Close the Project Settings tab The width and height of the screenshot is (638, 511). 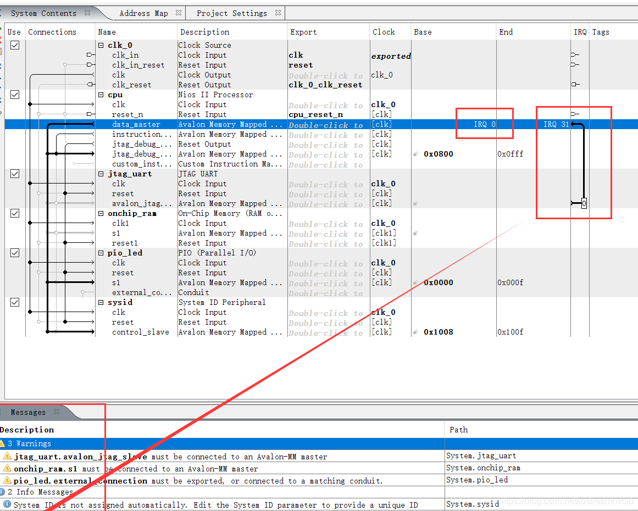278,13
